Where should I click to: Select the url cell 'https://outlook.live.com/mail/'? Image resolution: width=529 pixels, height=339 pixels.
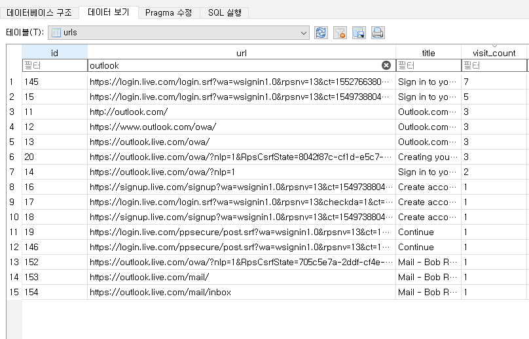[x=242, y=277]
